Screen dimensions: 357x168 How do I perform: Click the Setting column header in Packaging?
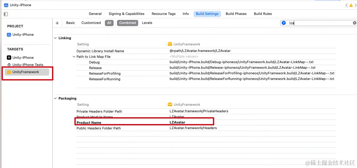pos(83,105)
